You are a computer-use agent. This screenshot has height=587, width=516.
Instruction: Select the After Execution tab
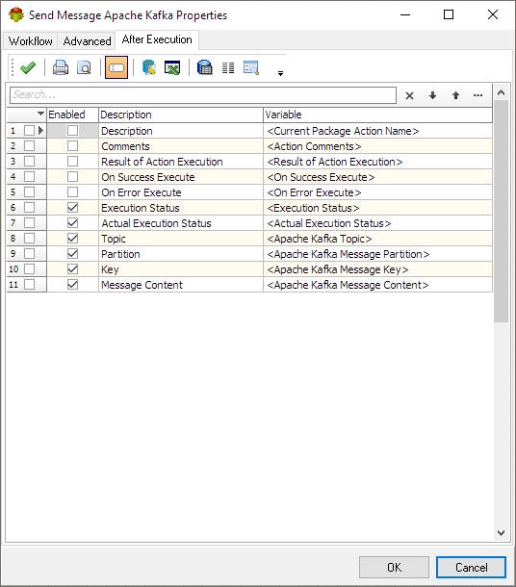[157, 39]
